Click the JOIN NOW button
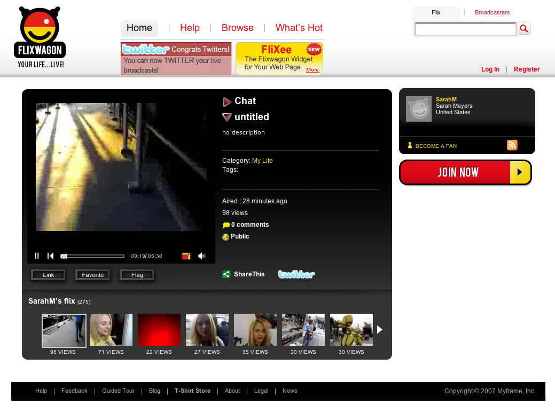The image size is (555, 413). pyautogui.click(x=465, y=172)
